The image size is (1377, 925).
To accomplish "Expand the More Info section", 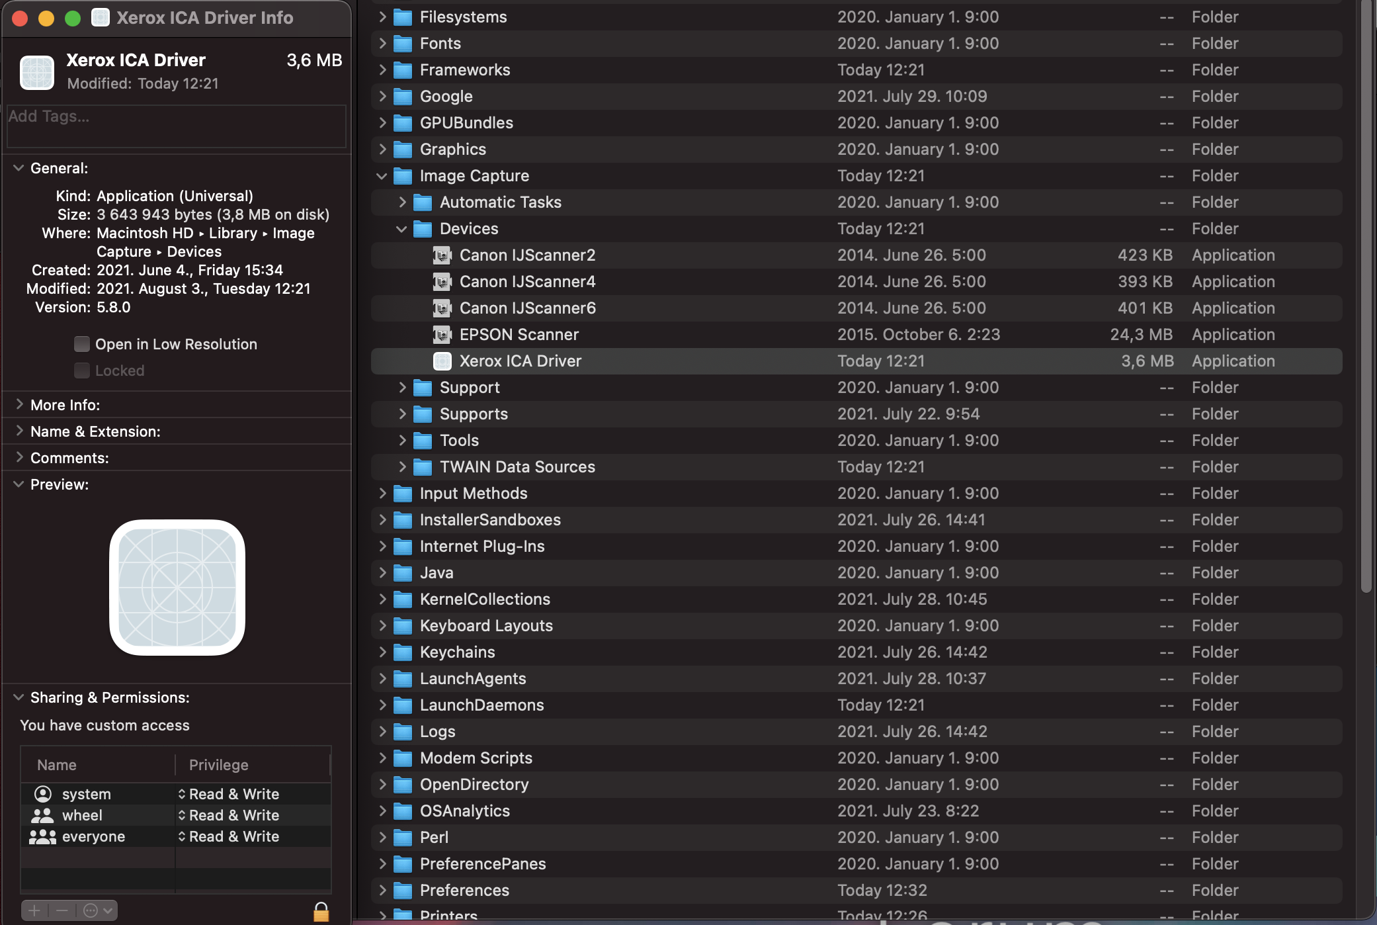I will point(19,405).
